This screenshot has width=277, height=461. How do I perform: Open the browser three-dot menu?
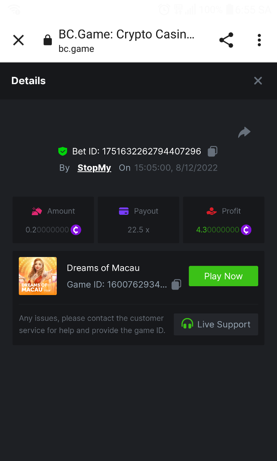(259, 40)
